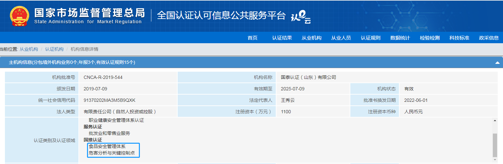Open the 检验检测 menu item
The height and width of the screenshot is (164, 503).
coord(430,38)
